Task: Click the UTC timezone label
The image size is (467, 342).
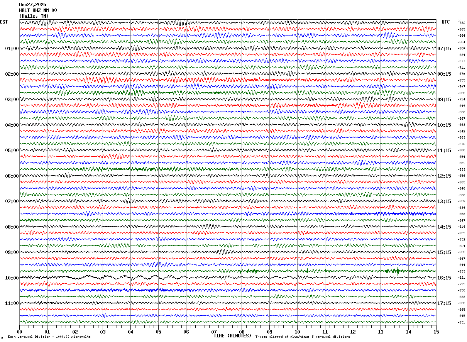Action: [446, 22]
